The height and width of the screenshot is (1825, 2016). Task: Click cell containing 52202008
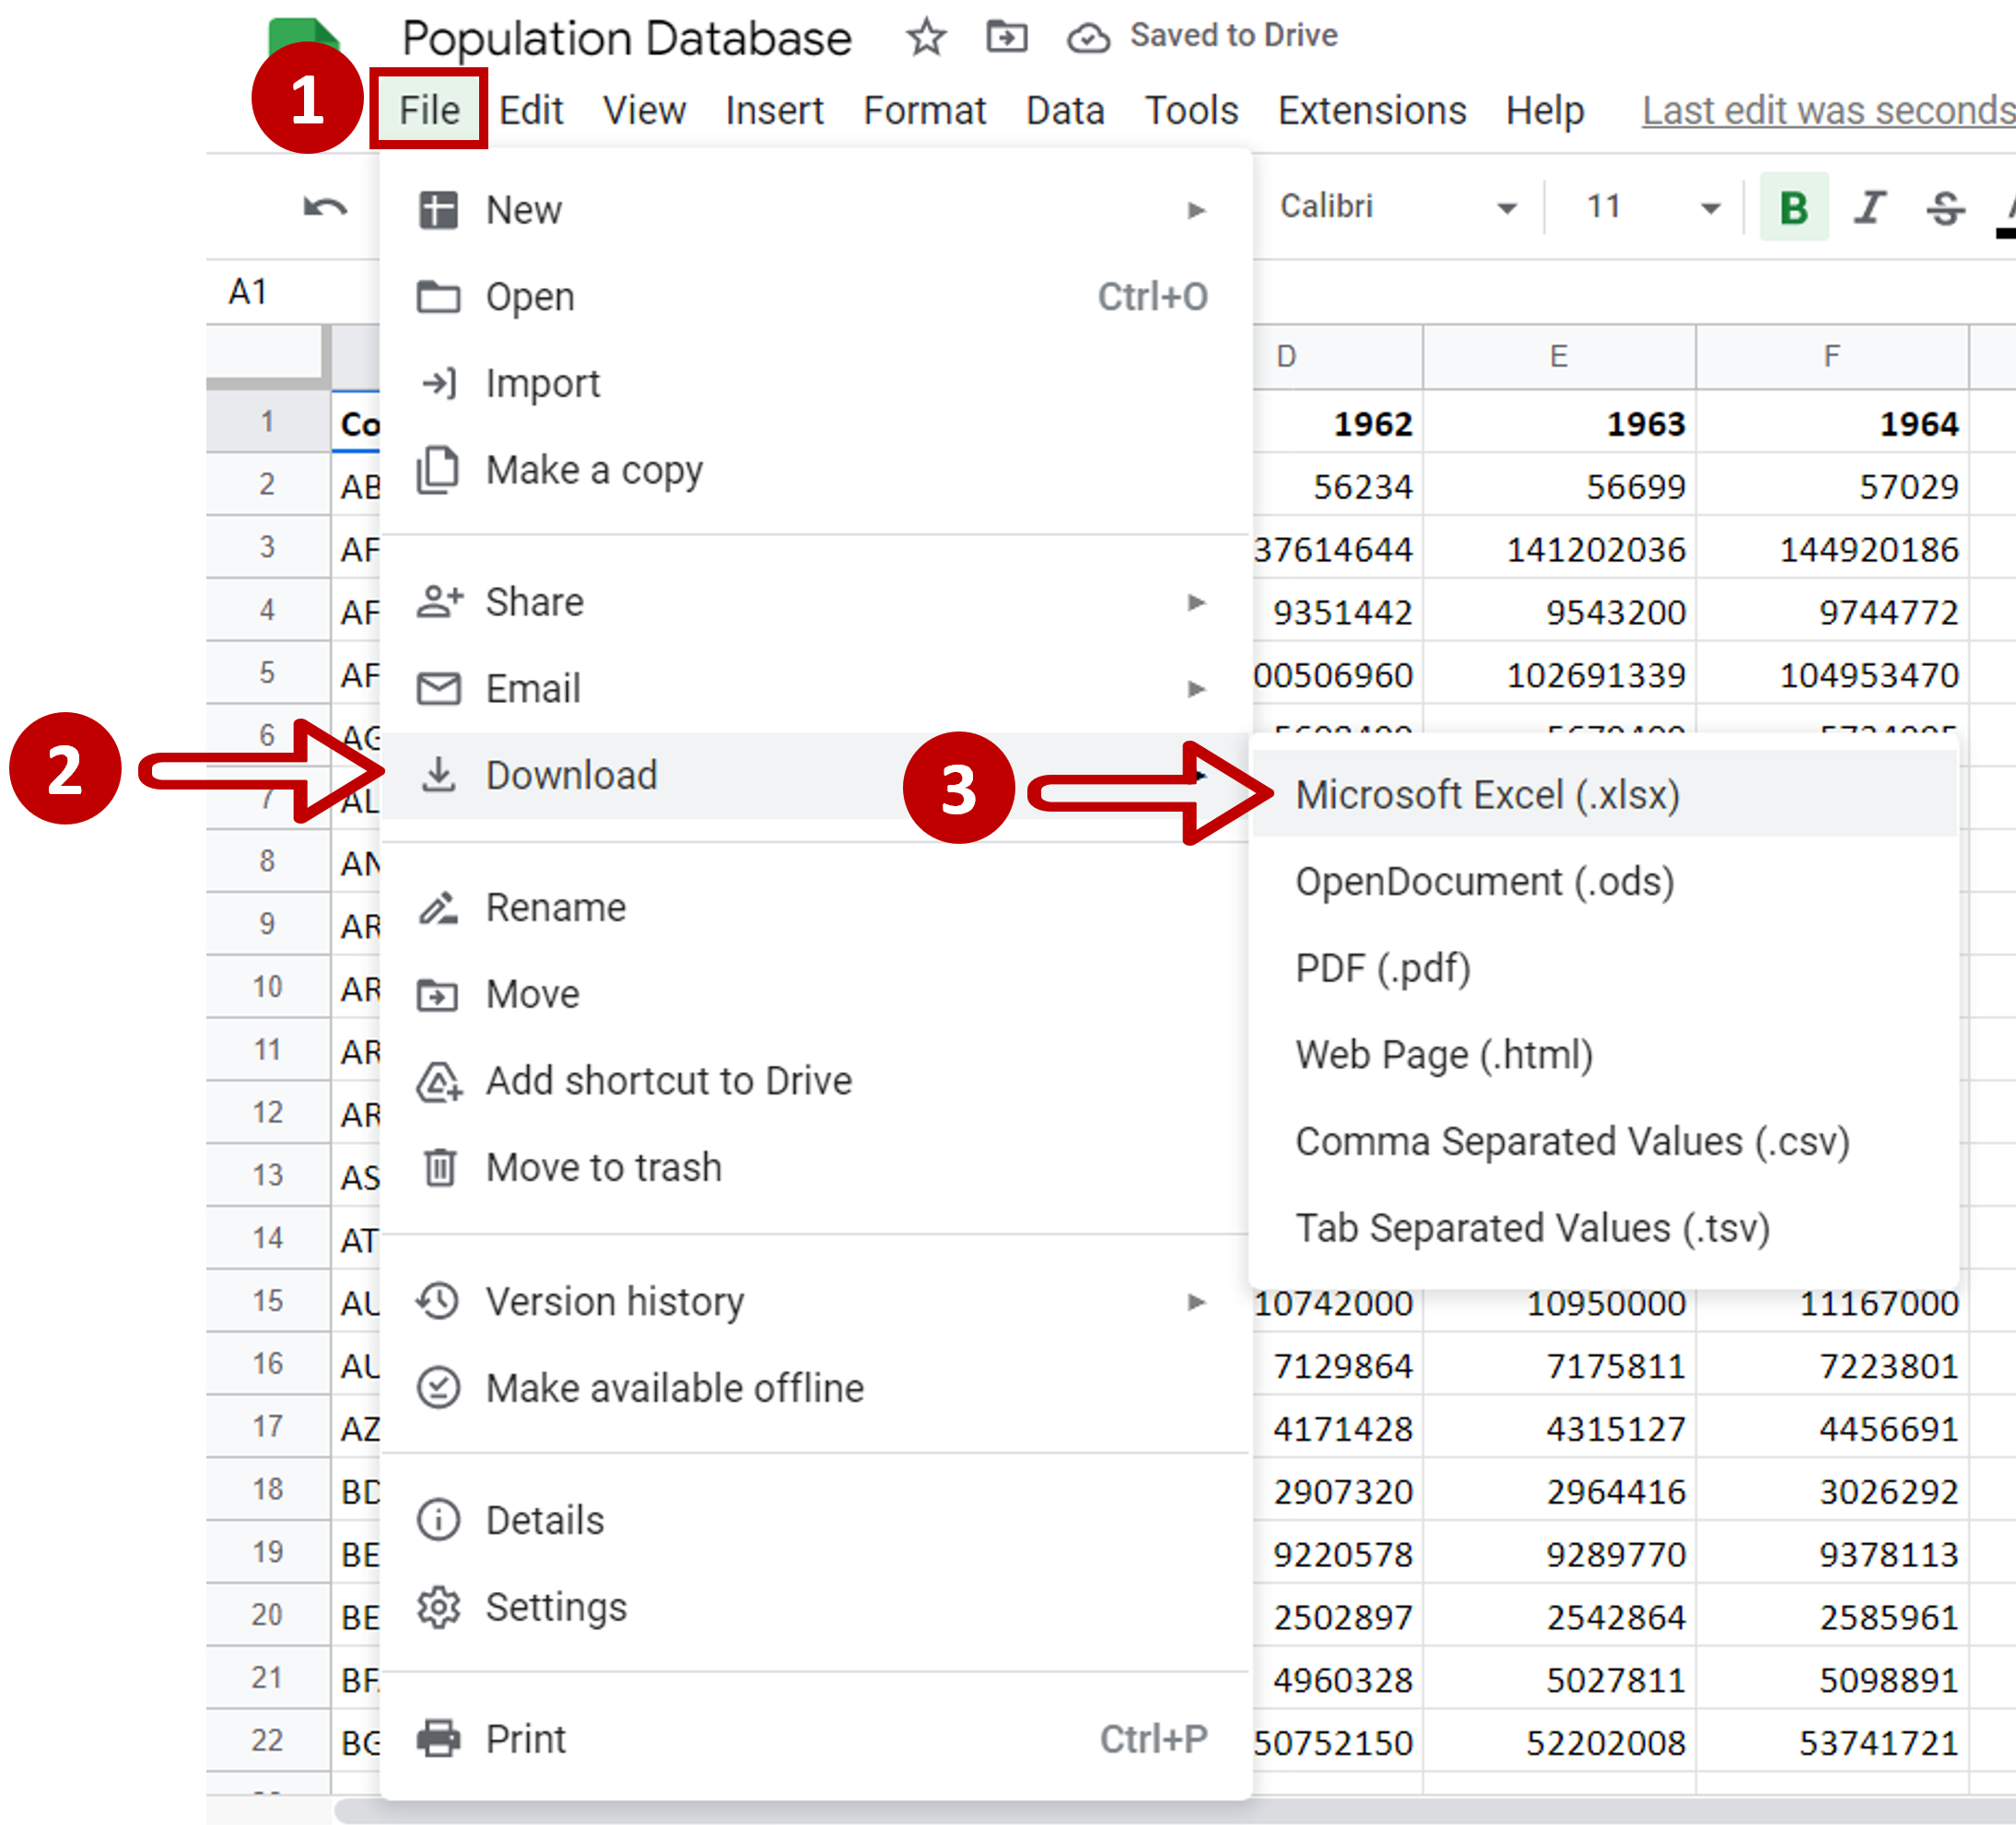1558,1742
